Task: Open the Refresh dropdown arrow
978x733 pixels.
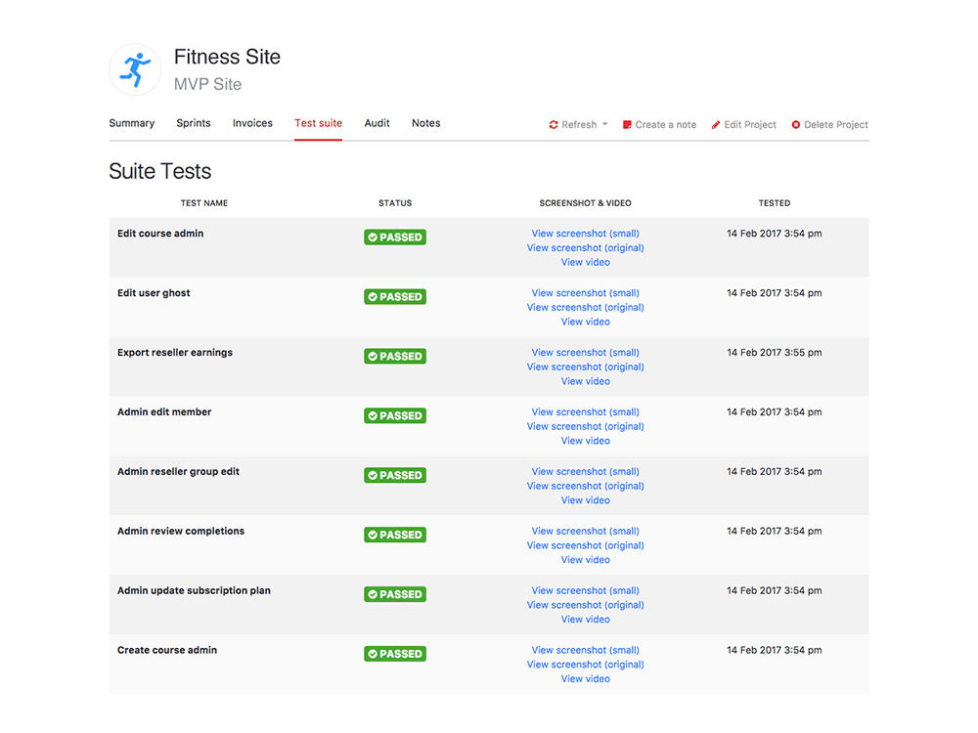Action: click(x=605, y=124)
